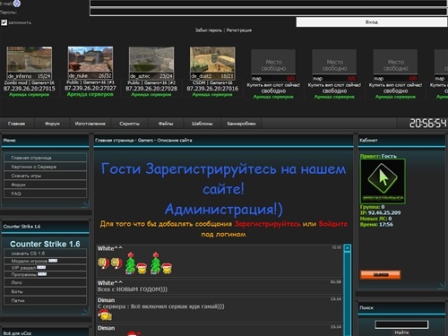The height and width of the screenshot is (336, 448).
Task: Click green server rental link under de_dust2
Action: [x=212, y=94]
